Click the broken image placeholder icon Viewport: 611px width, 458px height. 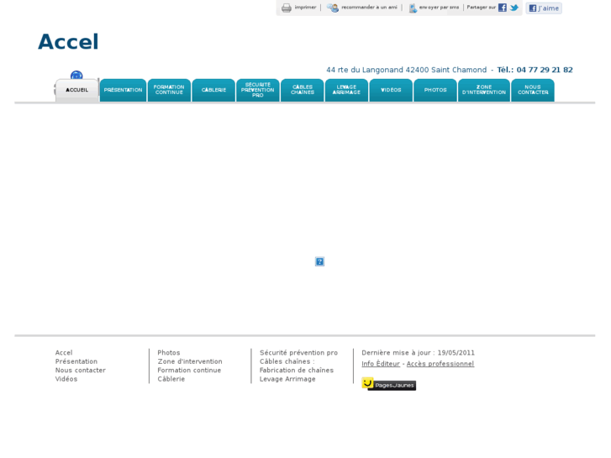319,261
